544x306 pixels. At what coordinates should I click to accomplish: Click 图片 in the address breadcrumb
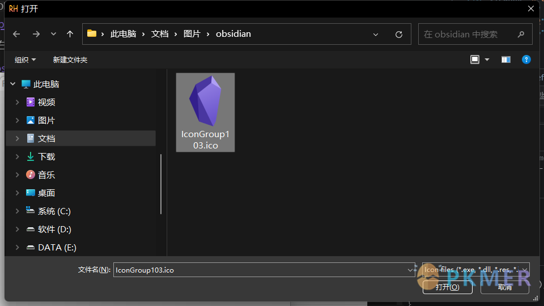coord(192,34)
